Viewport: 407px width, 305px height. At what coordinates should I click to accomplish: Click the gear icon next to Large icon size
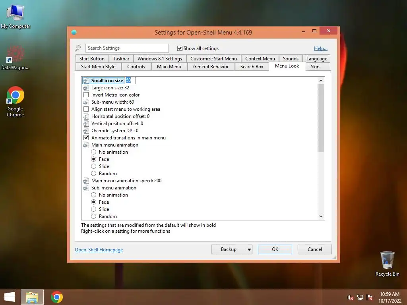click(86, 88)
